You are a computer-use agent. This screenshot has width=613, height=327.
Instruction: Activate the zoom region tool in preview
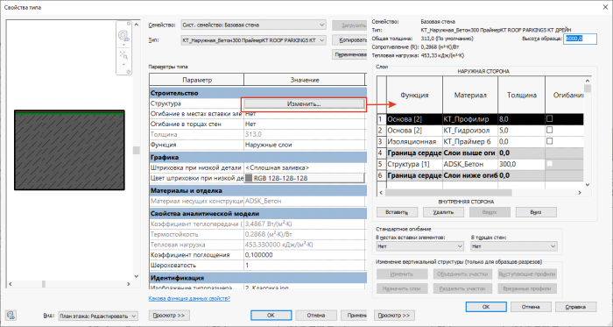123,55
